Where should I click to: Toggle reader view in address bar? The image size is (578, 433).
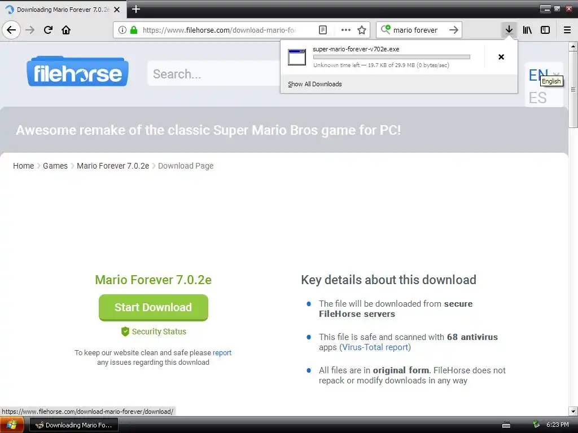click(322, 30)
